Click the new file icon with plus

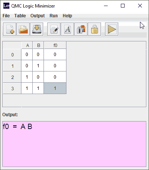(x=9, y=29)
